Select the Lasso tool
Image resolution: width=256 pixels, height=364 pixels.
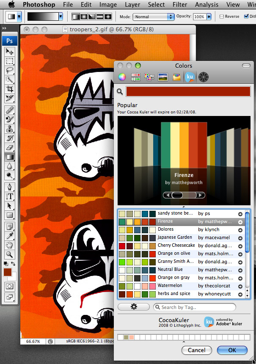point(9,70)
